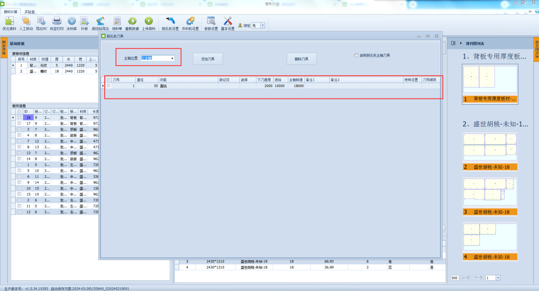Click the page size field showing 500

pyautogui.click(x=455, y=278)
